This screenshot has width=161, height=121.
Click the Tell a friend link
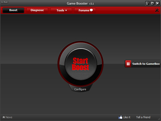(143, 117)
